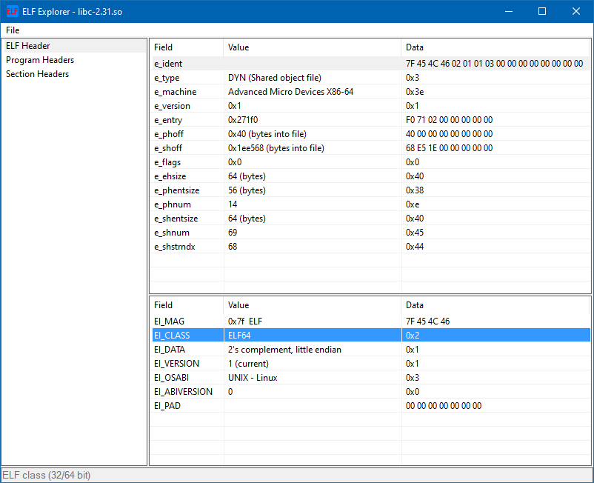
Task: Click the ELF64 value cell
Action: (312, 336)
